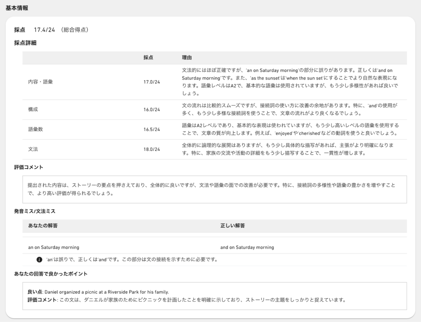
Task: Select the 語彙数 row label
Action: [x=35, y=129]
